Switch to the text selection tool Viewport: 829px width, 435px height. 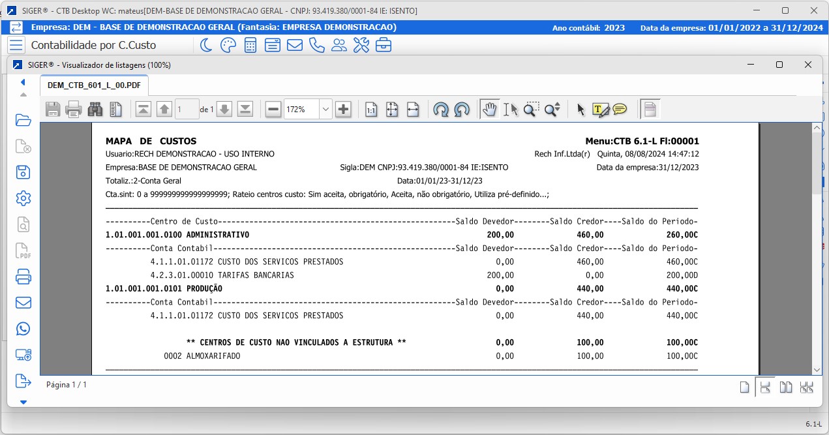click(x=511, y=110)
